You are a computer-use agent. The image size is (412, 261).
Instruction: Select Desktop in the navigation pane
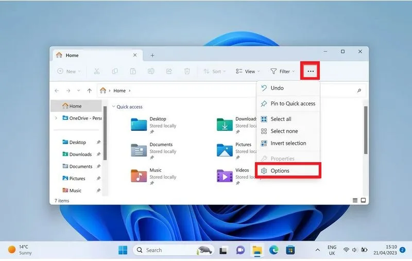pos(78,142)
